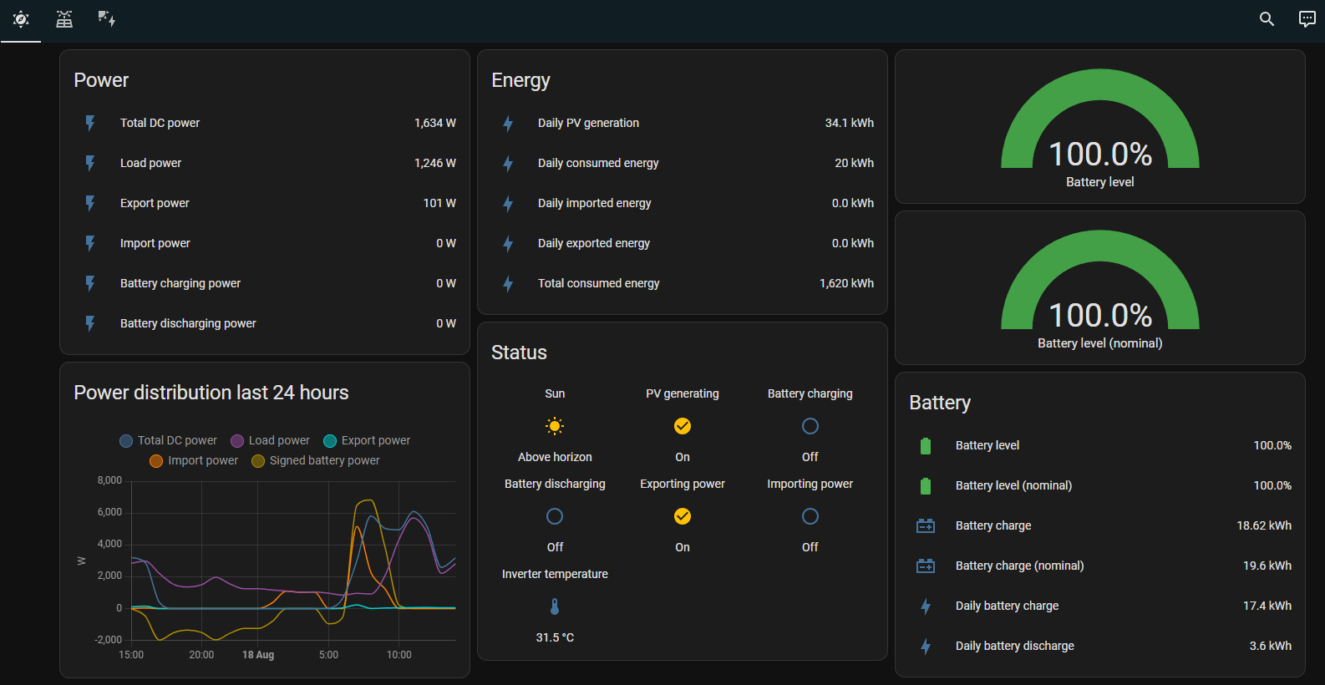
Task: Click the 101 W Export power value
Action: coord(439,203)
